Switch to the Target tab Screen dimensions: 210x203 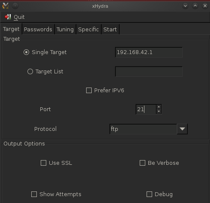(x=11, y=29)
